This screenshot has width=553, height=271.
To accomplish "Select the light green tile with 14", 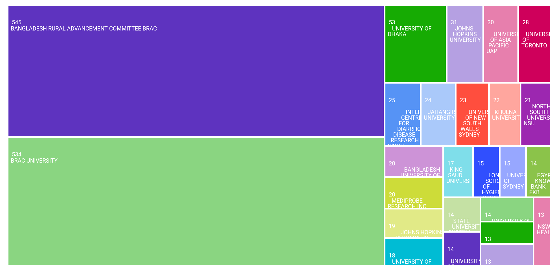I will pos(507,209).
